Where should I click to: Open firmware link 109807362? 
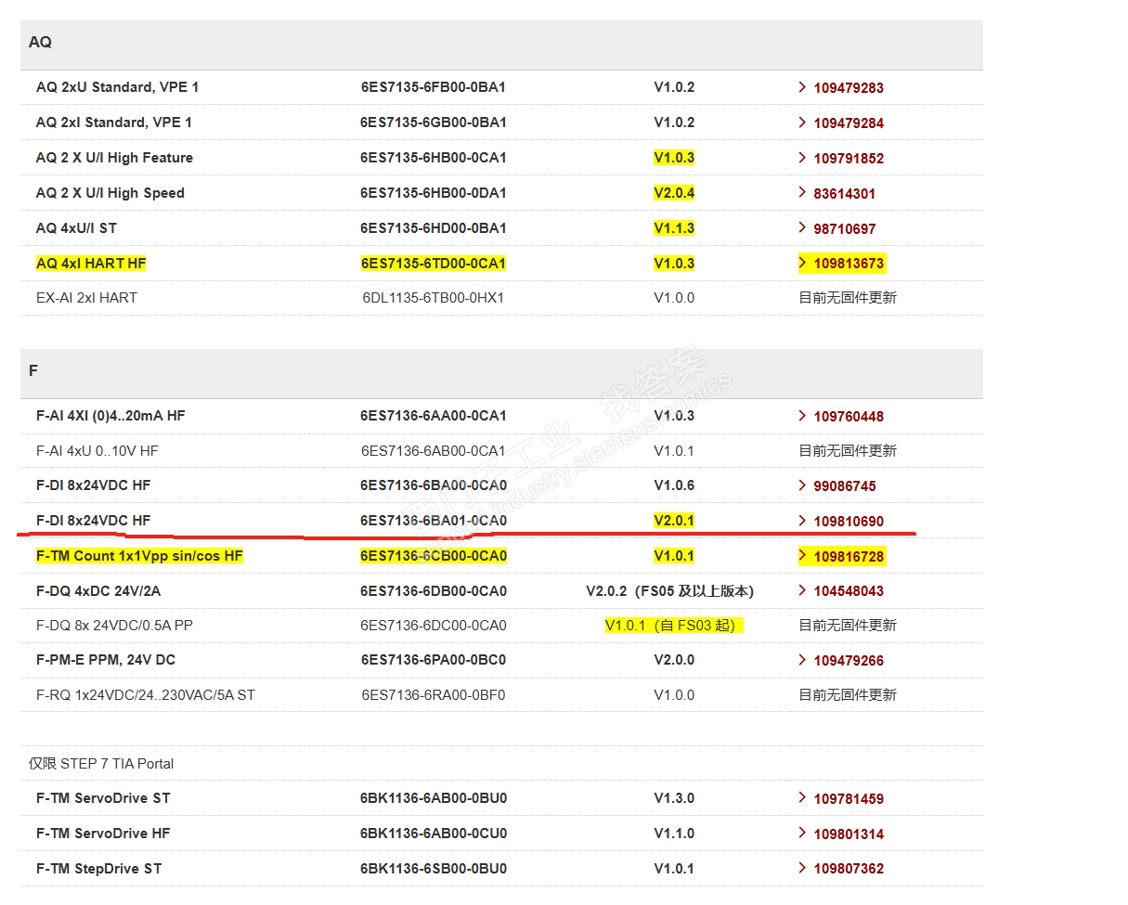tap(849, 870)
